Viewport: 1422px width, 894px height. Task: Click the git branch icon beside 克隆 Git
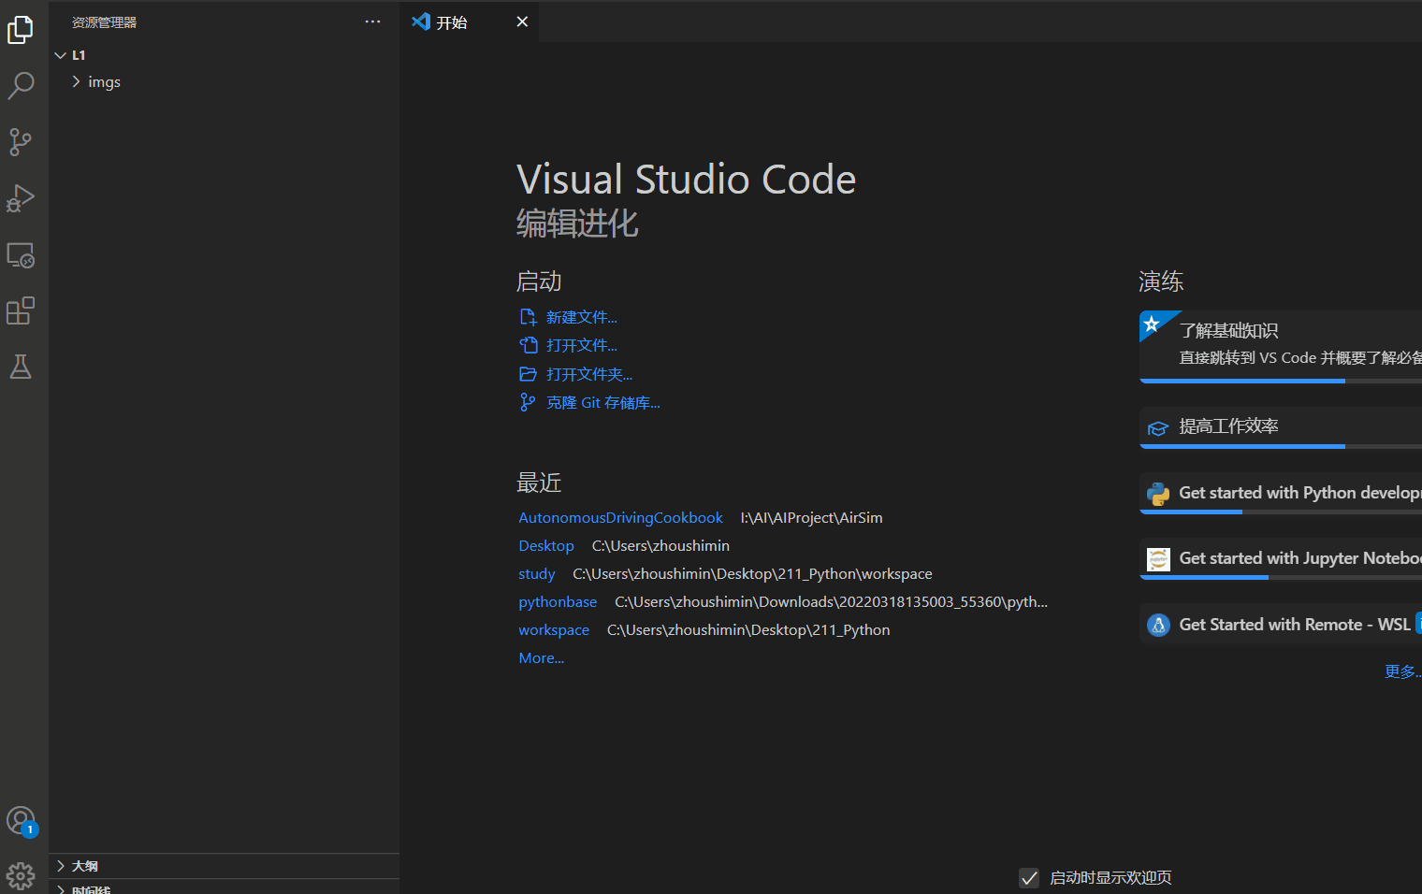pyautogui.click(x=528, y=402)
